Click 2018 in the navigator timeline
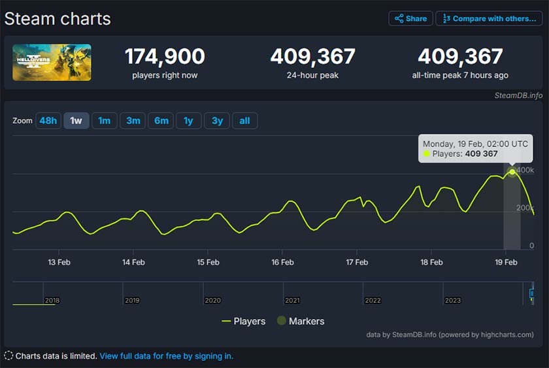Screen dimensions: 549x368 [x=52, y=301]
